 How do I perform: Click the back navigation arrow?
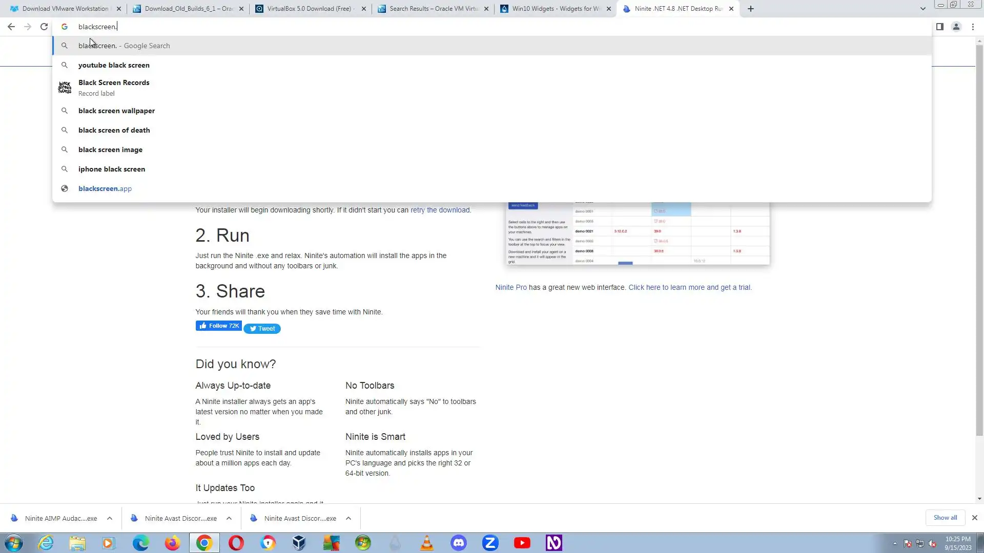(11, 27)
